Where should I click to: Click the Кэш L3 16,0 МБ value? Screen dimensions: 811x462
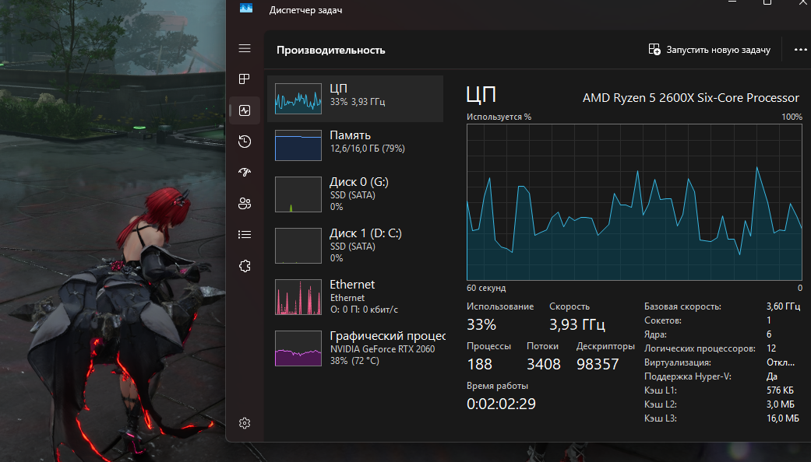tap(782, 418)
